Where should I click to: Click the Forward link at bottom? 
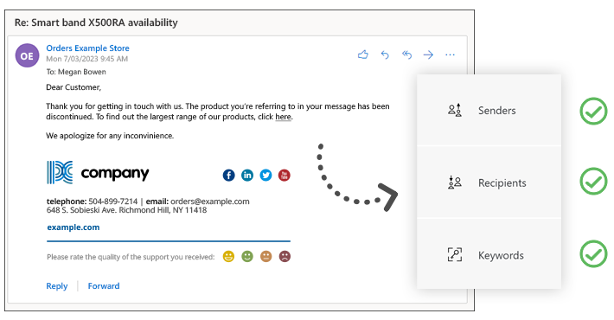point(104,286)
